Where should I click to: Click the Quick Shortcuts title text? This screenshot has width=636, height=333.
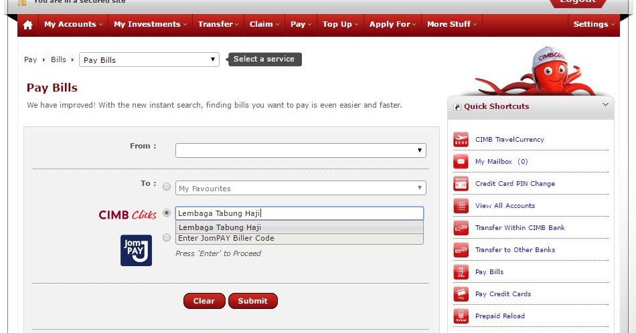[x=497, y=106]
